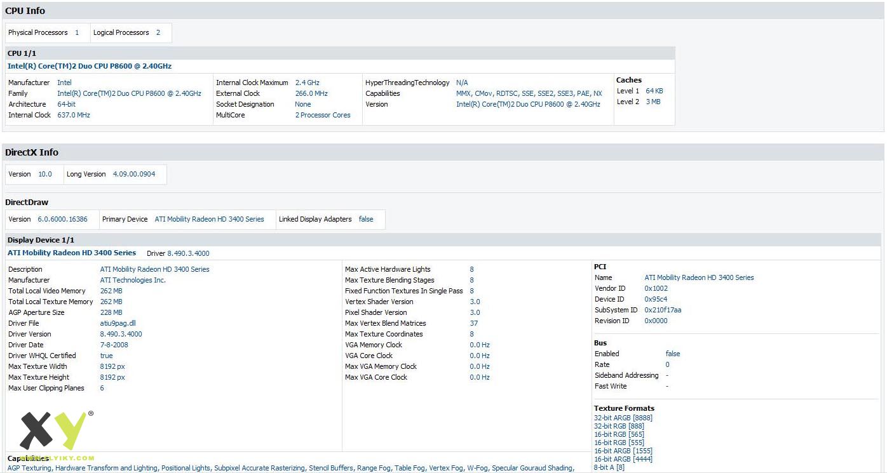Select Pixel Shader Version value 3.0
Screen dimensions: 887x473
click(475, 312)
